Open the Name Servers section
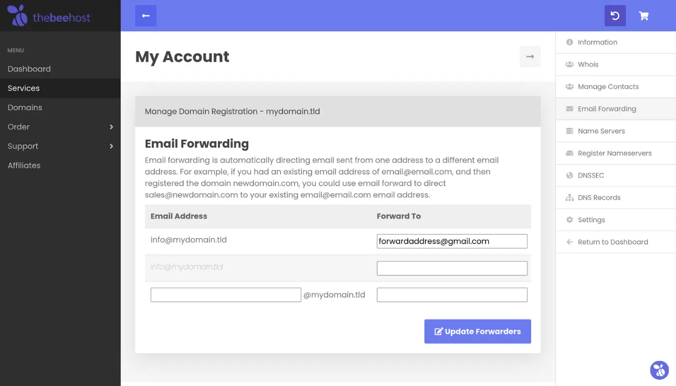676x386 pixels. tap(601, 131)
